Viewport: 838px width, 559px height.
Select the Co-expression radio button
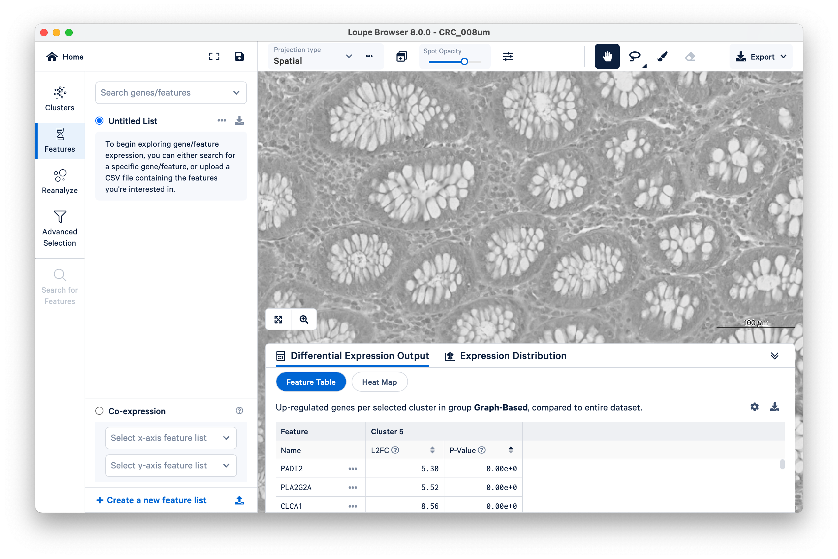tap(99, 411)
